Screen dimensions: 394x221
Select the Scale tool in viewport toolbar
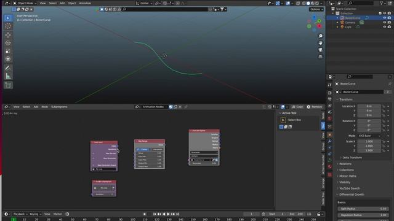pyautogui.click(x=8, y=51)
